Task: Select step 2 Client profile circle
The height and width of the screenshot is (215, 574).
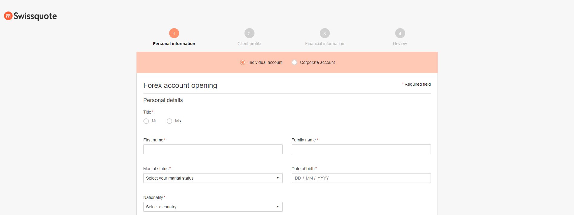Action: 249,33
